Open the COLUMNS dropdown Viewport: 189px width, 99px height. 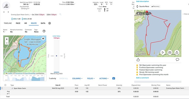[x=77, y=78]
